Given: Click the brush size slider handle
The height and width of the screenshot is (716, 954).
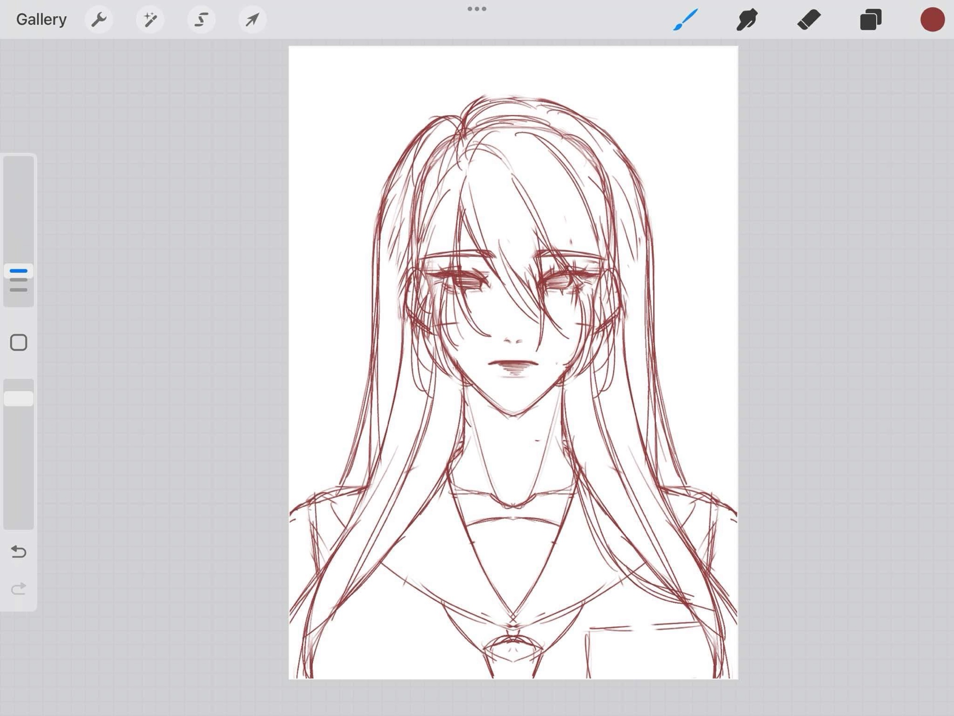Looking at the screenshot, I should pos(19,271).
